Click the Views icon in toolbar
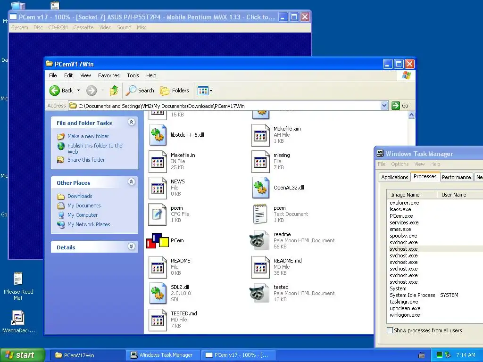This screenshot has height=362, width=483. (203, 90)
